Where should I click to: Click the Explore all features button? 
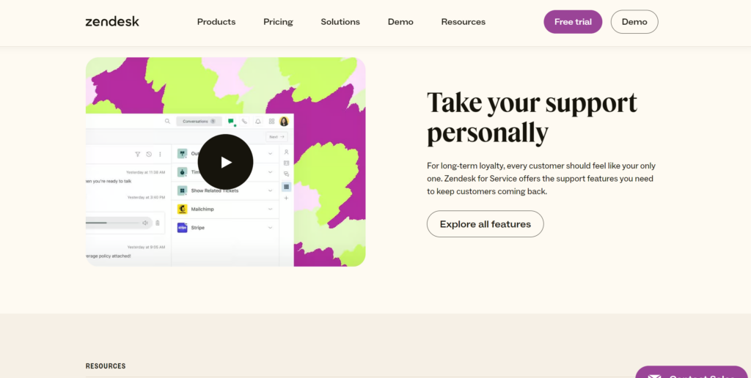(485, 224)
